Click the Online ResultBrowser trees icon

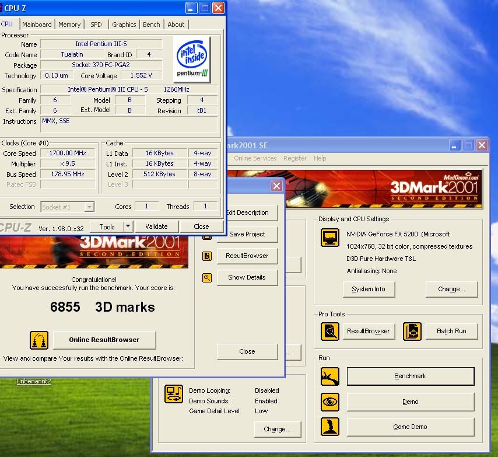(x=39, y=340)
